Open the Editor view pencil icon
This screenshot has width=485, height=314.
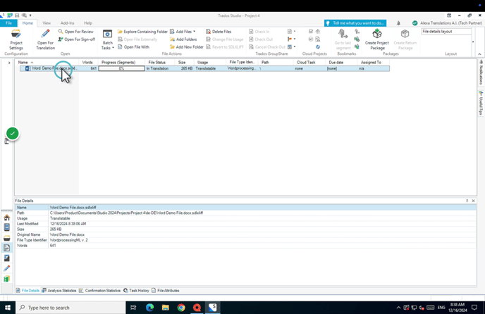[7, 268]
